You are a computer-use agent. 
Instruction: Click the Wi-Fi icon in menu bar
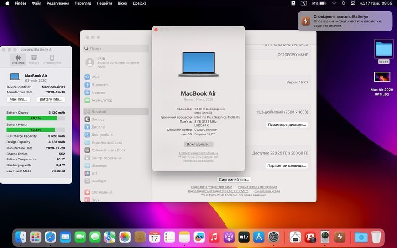pyautogui.click(x=334, y=3)
